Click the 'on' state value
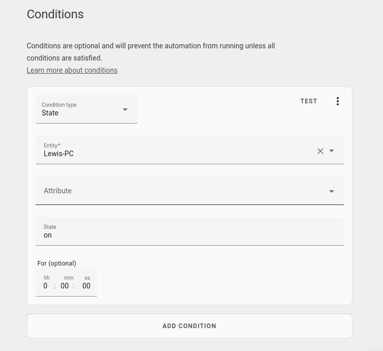The width and height of the screenshot is (383, 351). coord(48,235)
